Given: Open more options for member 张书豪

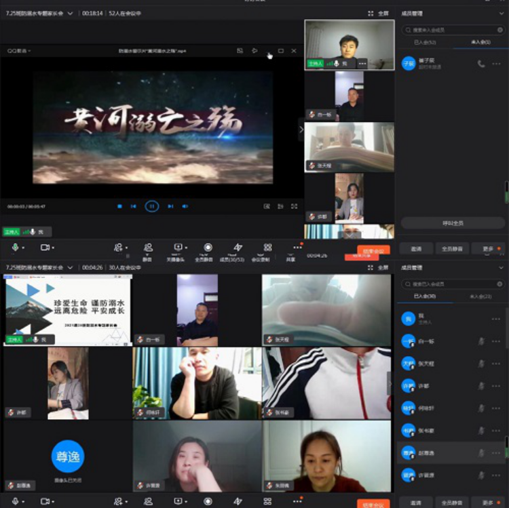Looking at the screenshot, I should point(496,431).
